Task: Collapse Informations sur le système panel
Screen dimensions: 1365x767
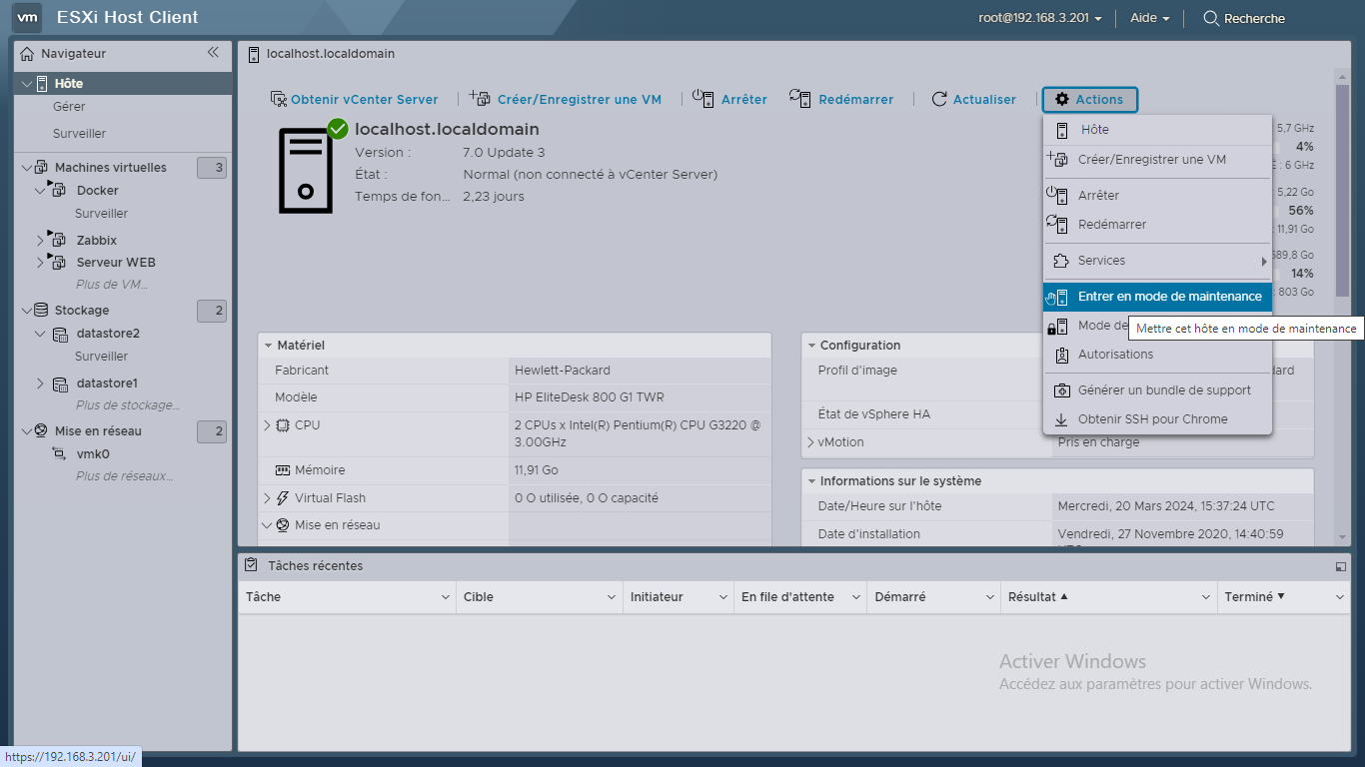Action: (811, 481)
